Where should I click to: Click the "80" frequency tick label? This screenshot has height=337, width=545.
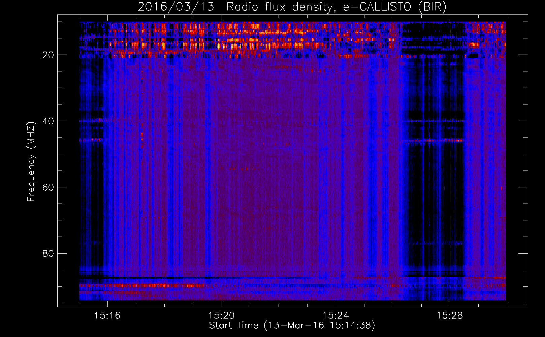(x=48, y=253)
